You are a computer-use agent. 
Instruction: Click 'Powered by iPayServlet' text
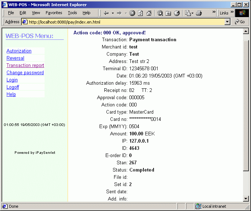pyautogui.click(x=35, y=153)
